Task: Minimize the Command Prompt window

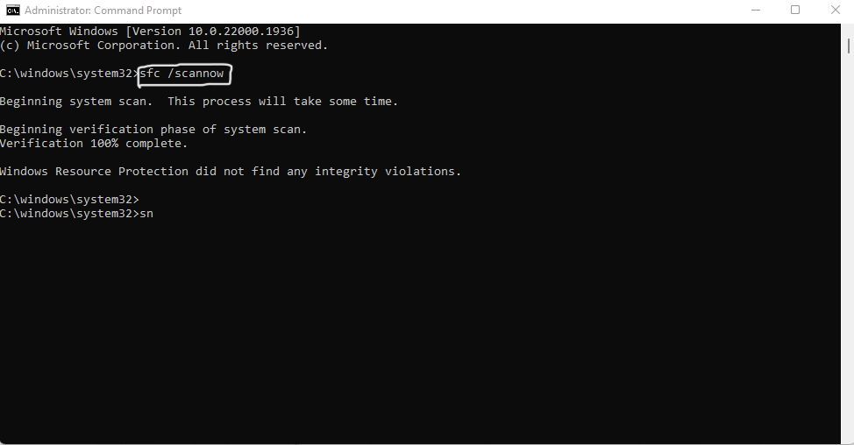Action: [756, 11]
